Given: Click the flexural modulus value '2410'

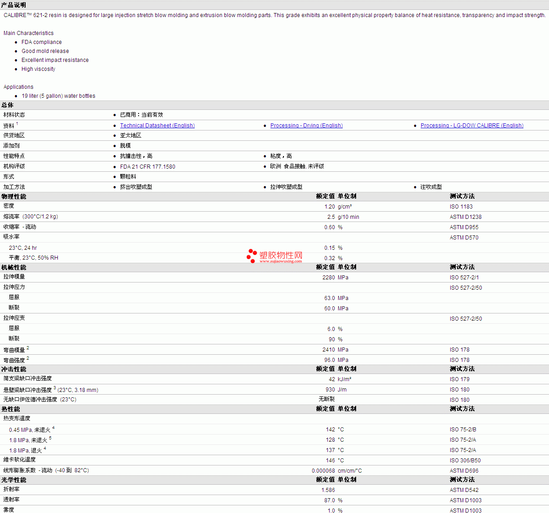Looking at the screenshot, I should point(329,350).
